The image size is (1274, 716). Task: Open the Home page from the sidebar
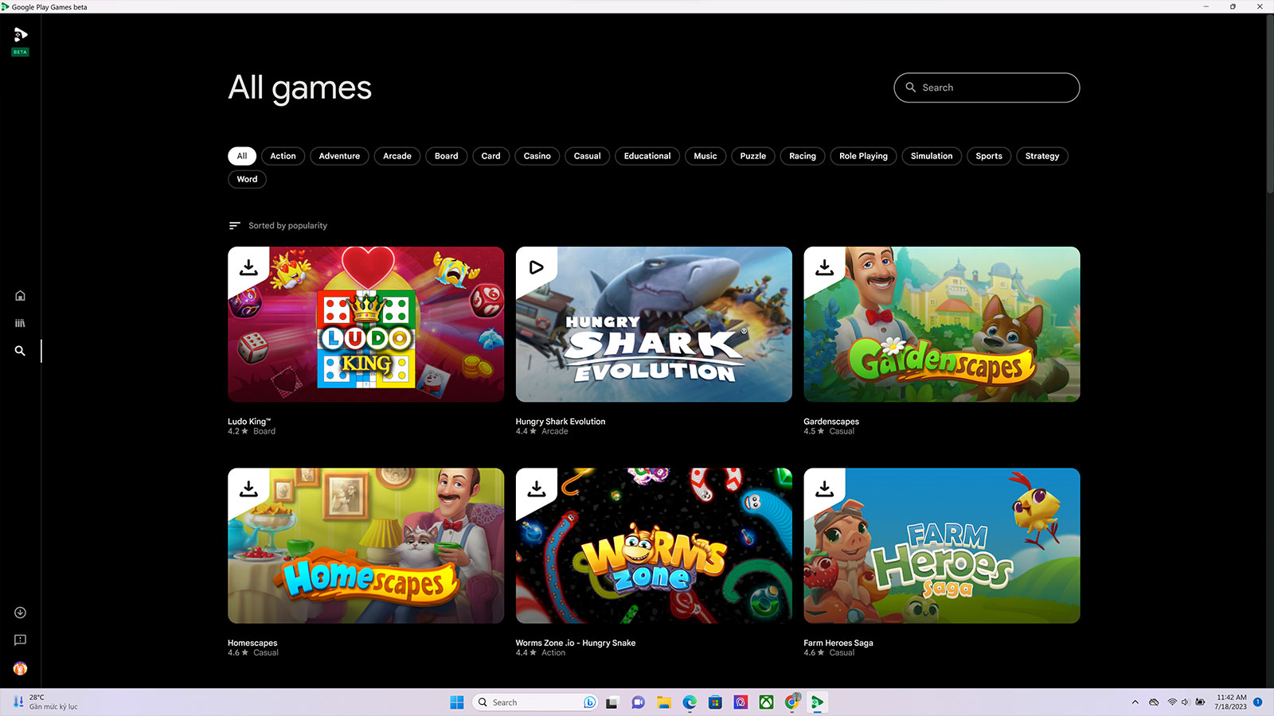pyautogui.click(x=20, y=296)
